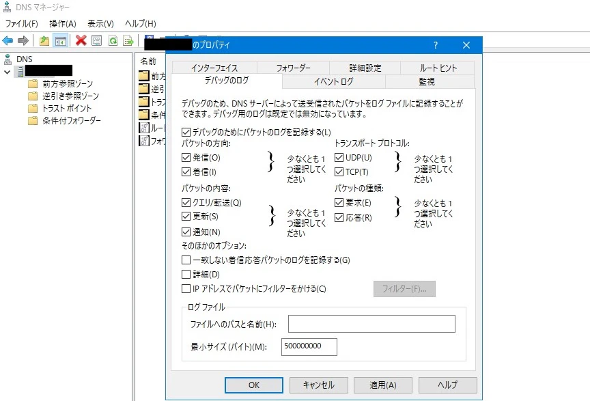Click the 逆引き参照ゾーン folder icon in tree

point(33,96)
